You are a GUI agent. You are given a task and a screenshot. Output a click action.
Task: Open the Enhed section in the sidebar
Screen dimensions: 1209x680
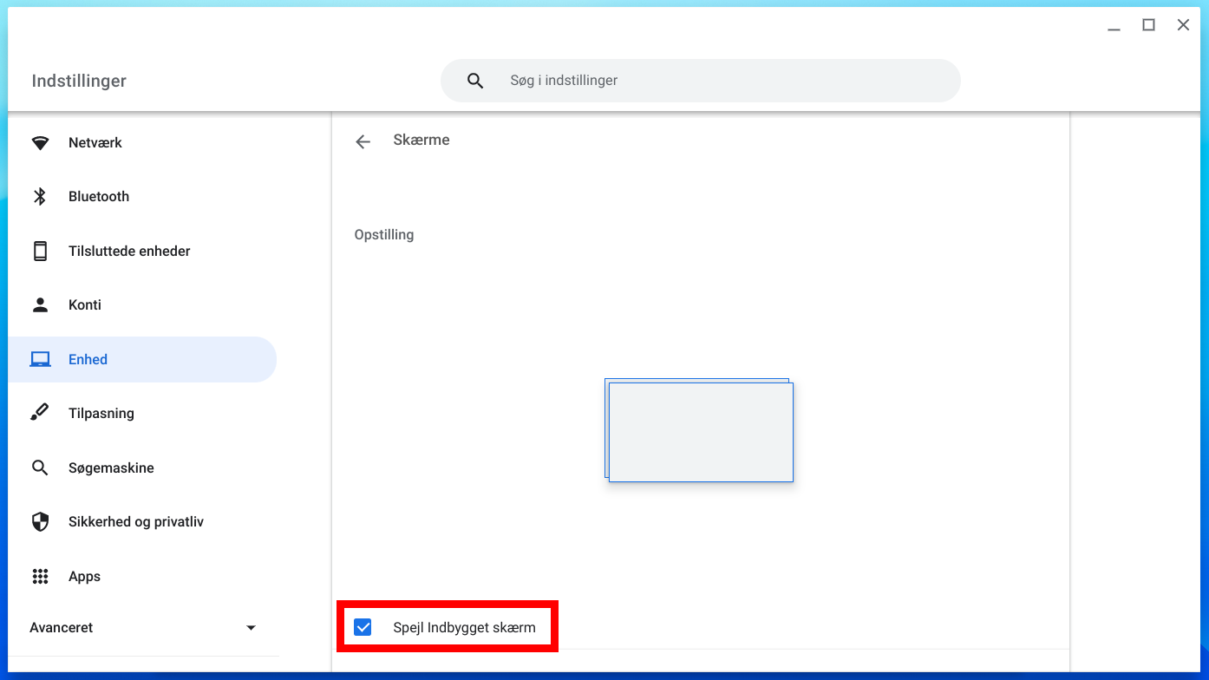click(x=88, y=360)
